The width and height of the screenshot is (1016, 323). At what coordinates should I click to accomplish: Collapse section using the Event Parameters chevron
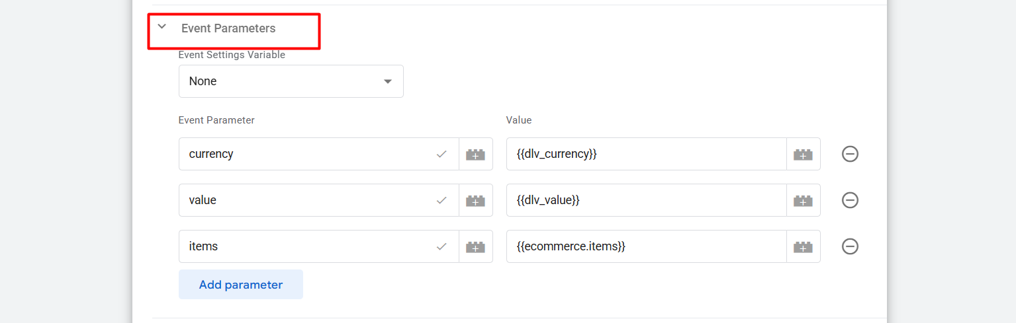tap(162, 27)
